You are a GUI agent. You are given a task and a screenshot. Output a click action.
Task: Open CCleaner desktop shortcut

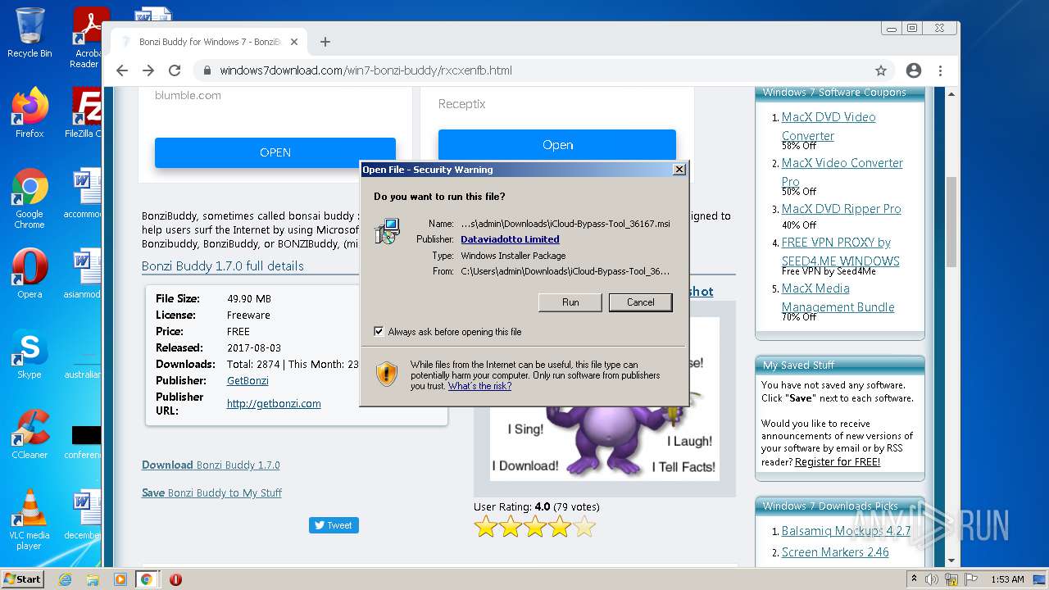point(30,434)
